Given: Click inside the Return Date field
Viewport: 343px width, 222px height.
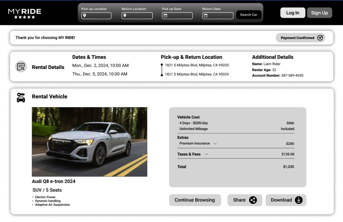Looking at the screenshot, I should [220, 16].
